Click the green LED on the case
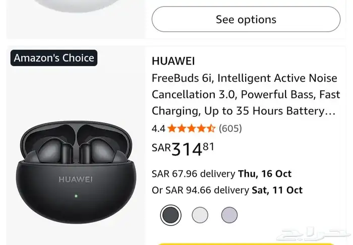This screenshot has height=245, width=353. 76,195
